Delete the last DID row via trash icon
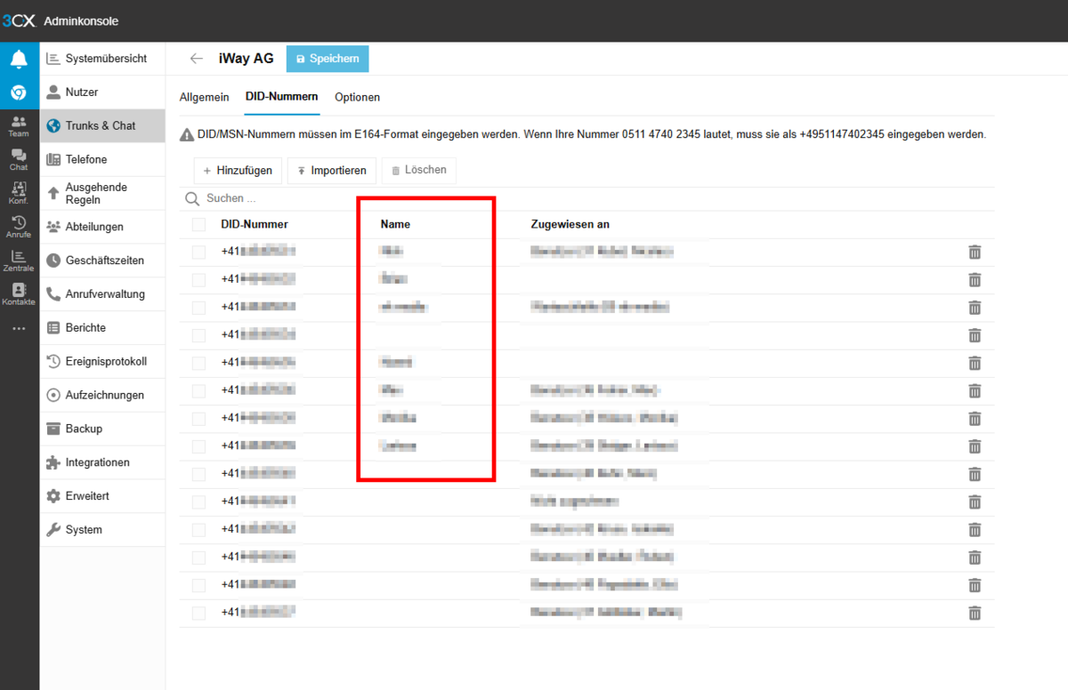The height and width of the screenshot is (690, 1068). (x=975, y=613)
